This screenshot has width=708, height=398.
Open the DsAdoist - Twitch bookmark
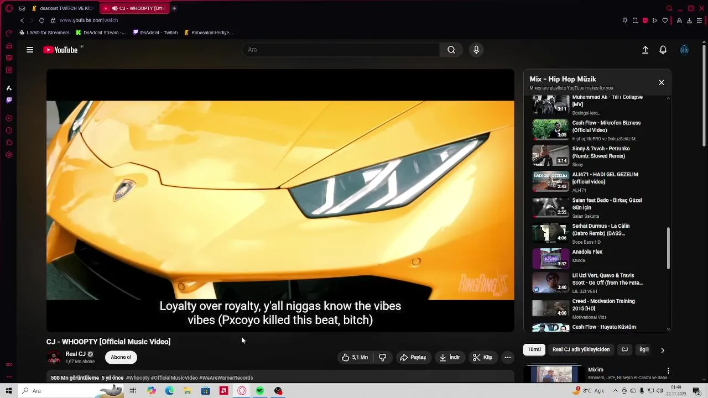pyautogui.click(x=155, y=33)
